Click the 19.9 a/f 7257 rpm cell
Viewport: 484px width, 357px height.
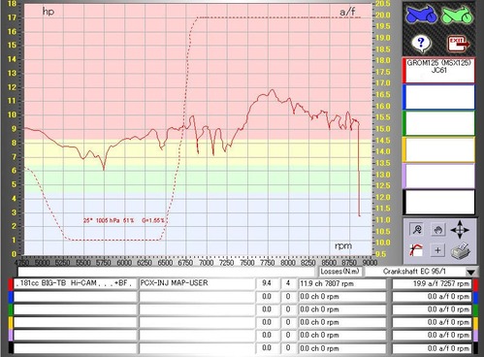pyautogui.click(x=432, y=283)
